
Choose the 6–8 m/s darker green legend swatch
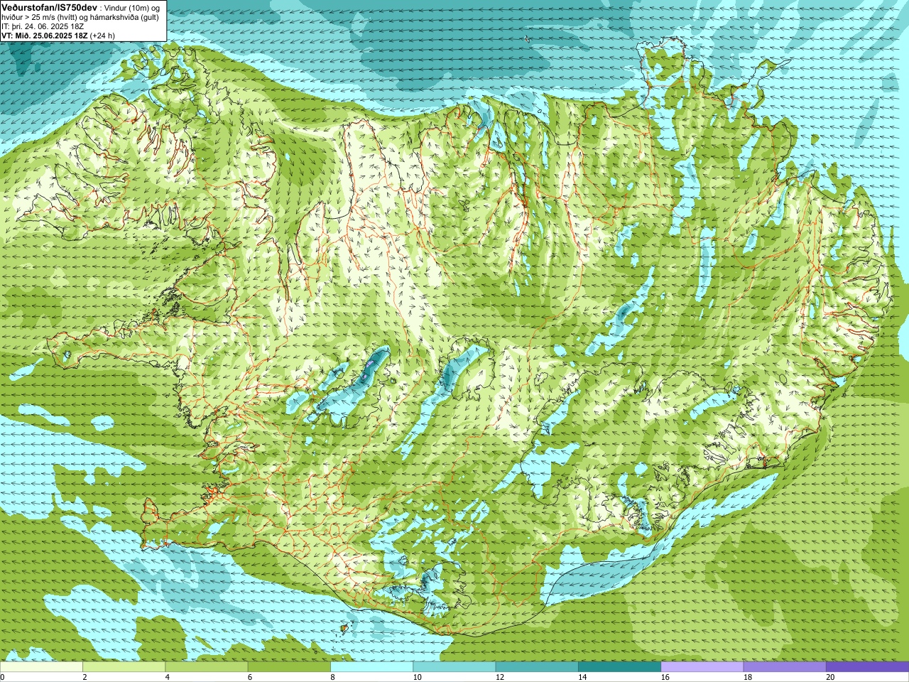(289, 667)
